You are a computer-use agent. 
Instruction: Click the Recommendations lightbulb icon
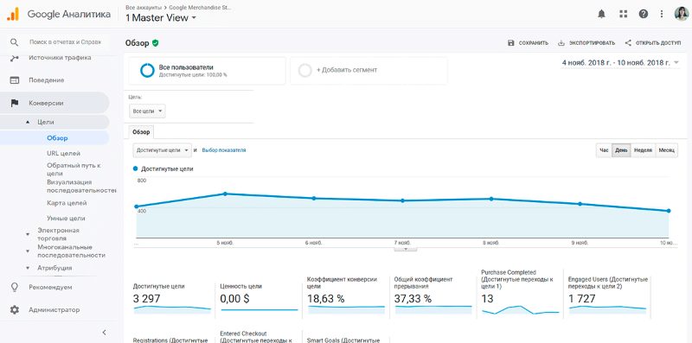click(15, 287)
